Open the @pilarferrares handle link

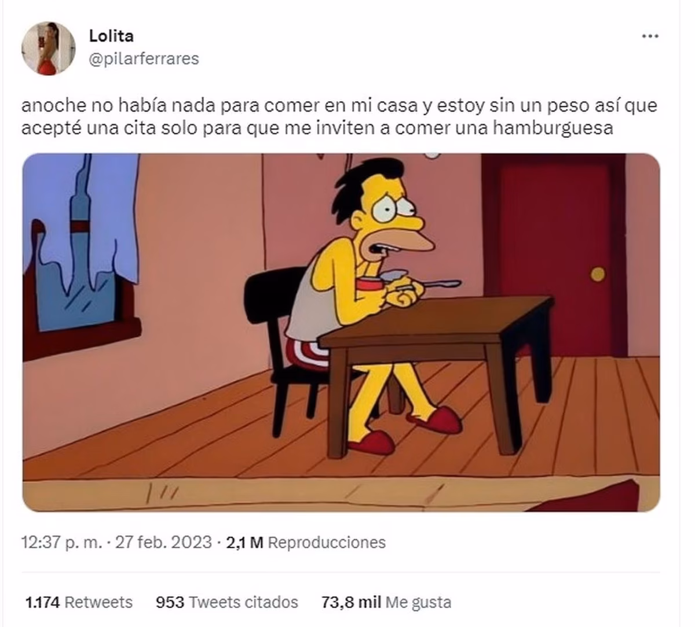(x=144, y=58)
